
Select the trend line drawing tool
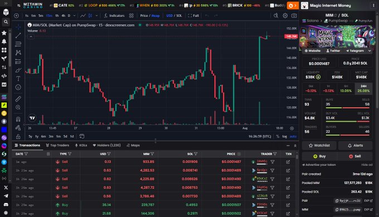(x=18, y=36)
